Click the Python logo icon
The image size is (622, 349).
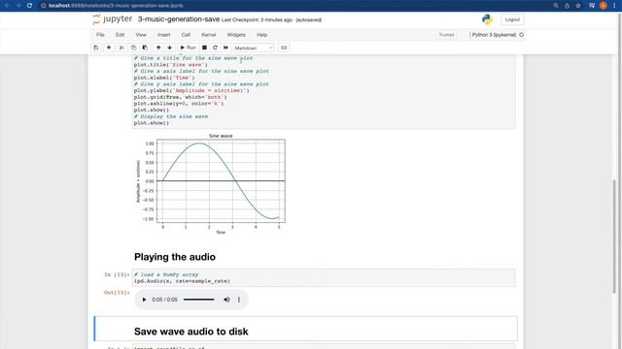(x=487, y=19)
